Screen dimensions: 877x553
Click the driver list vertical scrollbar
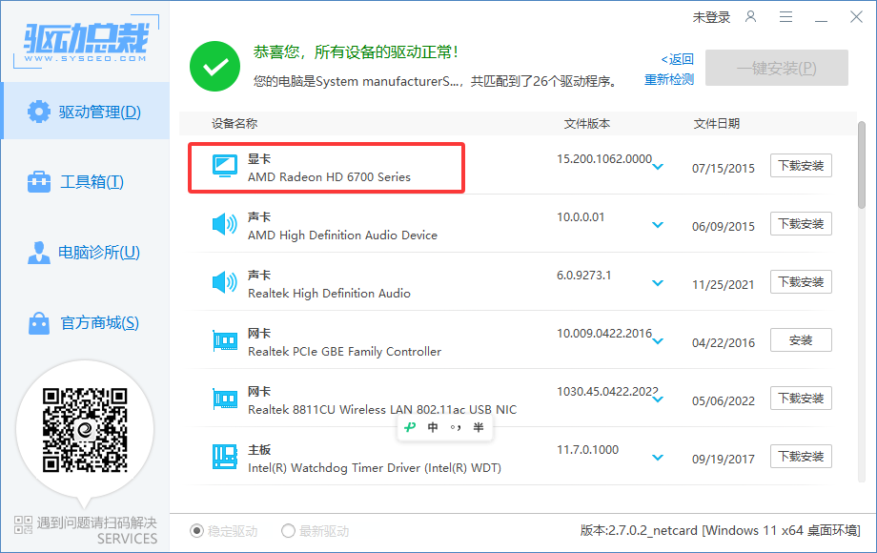[x=862, y=165]
